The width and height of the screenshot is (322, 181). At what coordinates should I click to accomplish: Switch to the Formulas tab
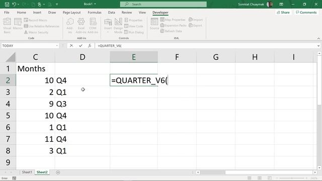(x=95, y=13)
